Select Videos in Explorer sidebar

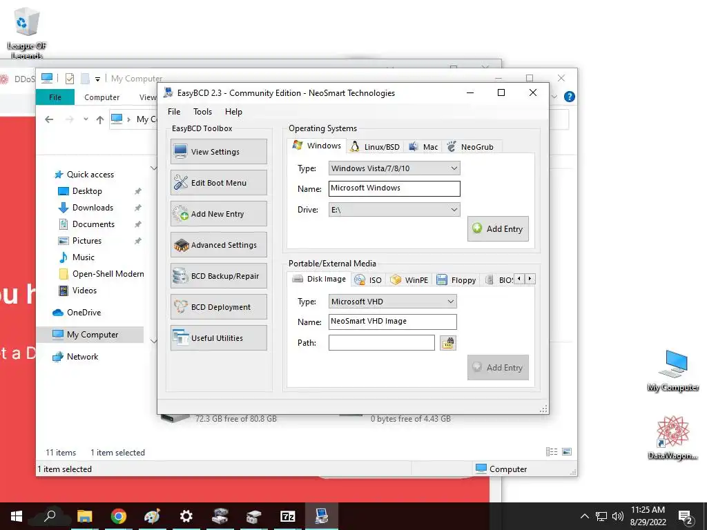84,291
